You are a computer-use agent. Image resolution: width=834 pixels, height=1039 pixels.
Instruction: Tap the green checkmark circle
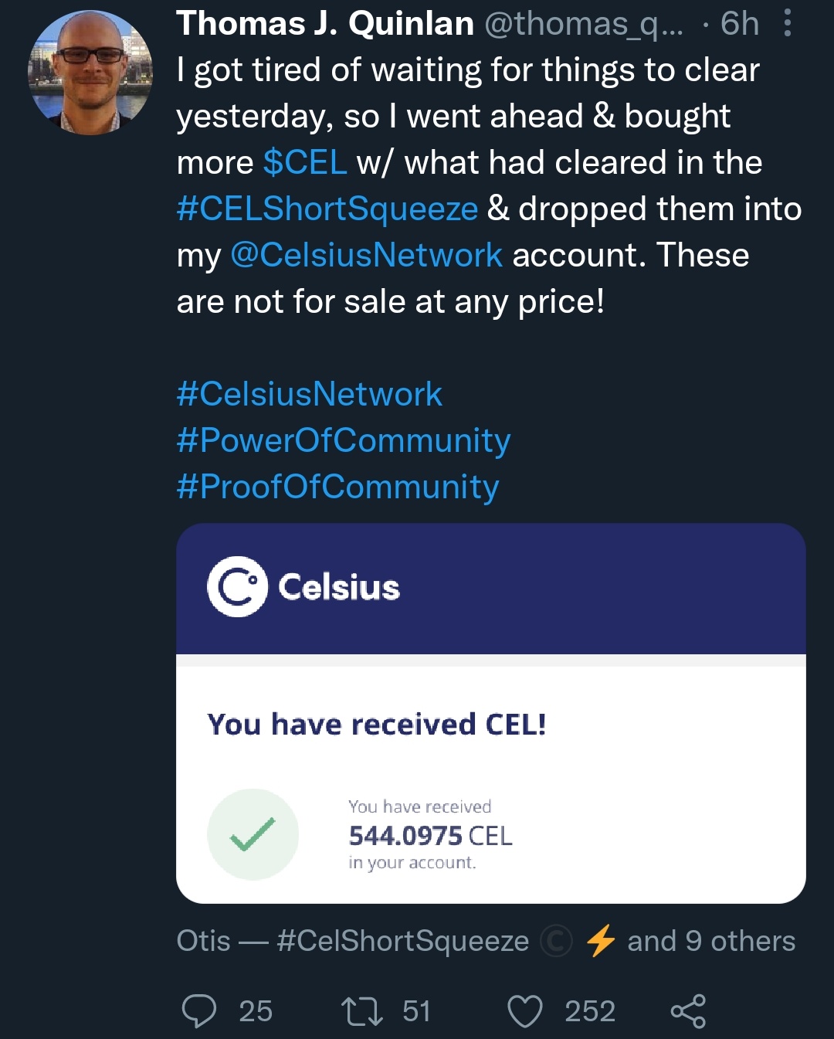pos(253,834)
